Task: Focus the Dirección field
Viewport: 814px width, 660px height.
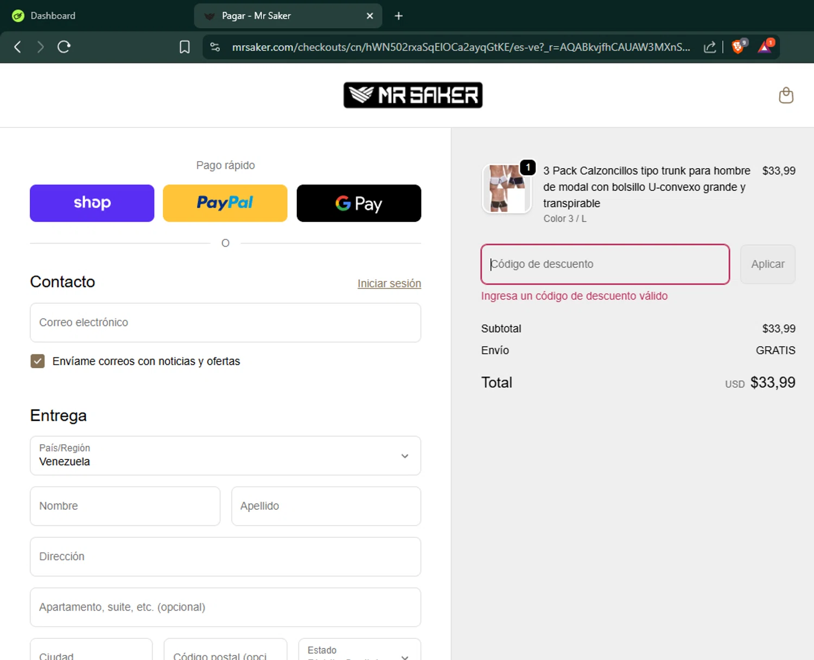Action: pos(225,556)
